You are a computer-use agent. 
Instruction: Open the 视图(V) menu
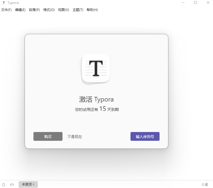(63, 10)
